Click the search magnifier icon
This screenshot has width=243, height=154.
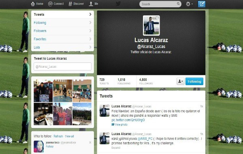[x=178, y=4]
